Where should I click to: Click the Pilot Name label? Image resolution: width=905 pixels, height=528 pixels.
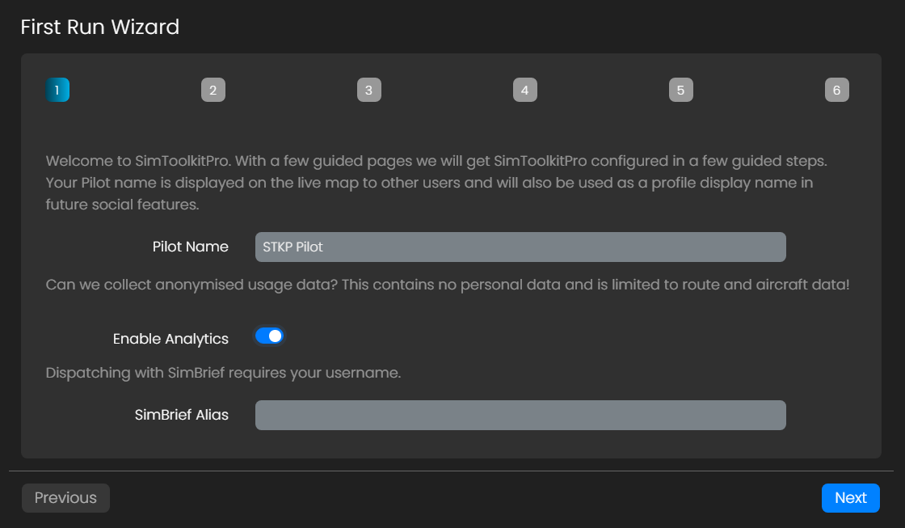190,247
